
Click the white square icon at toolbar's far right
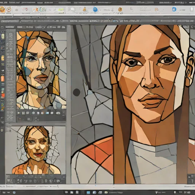[x=192, y=10]
